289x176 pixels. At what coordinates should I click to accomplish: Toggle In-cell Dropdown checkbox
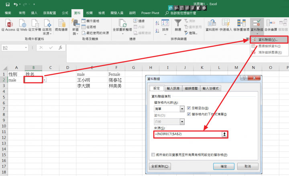189,114
